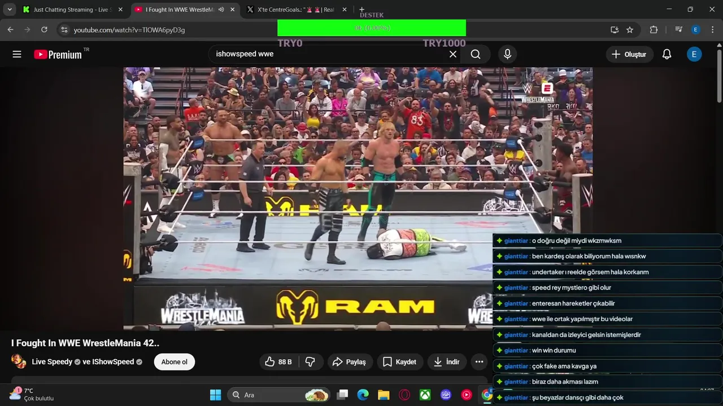Mute the tab via the speaker icon
Viewport: 723px width, 406px height.
click(221, 10)
